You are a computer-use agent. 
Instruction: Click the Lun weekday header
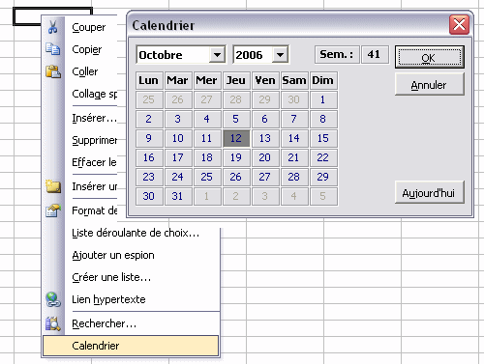pyautogui.click(x=149, y=80)
